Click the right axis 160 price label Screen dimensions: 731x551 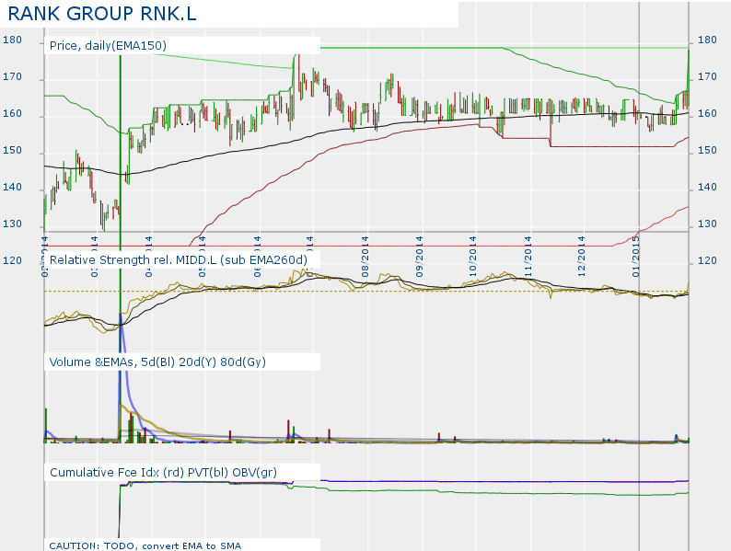[x=707, y=114]
